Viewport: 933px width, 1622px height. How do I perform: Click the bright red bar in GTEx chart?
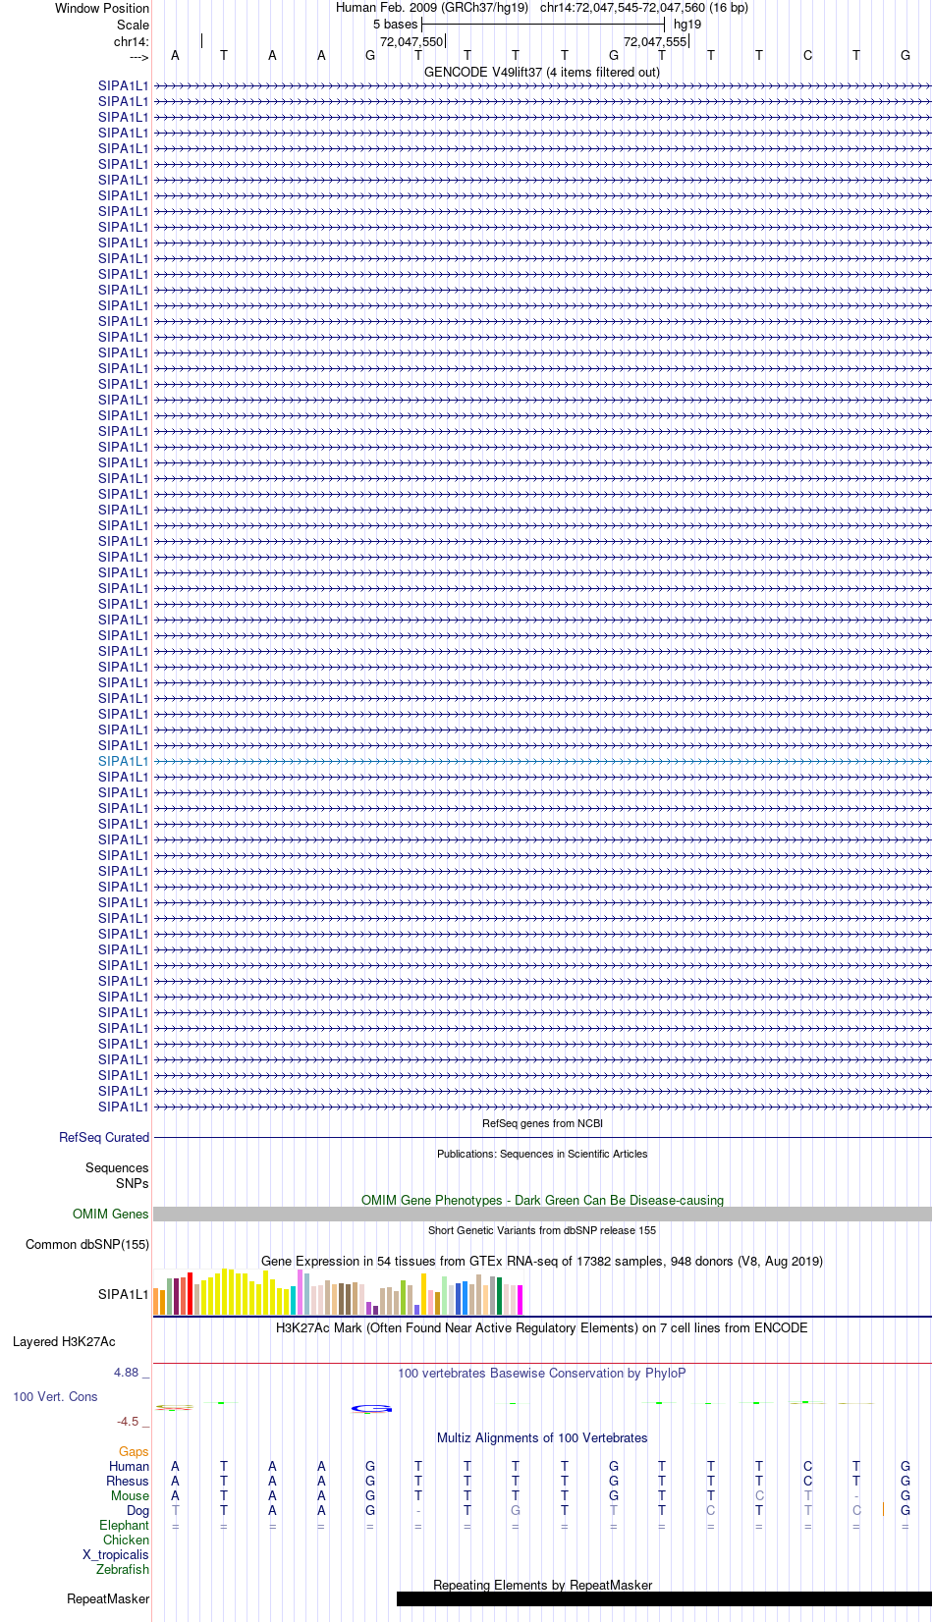point(190,1293)
